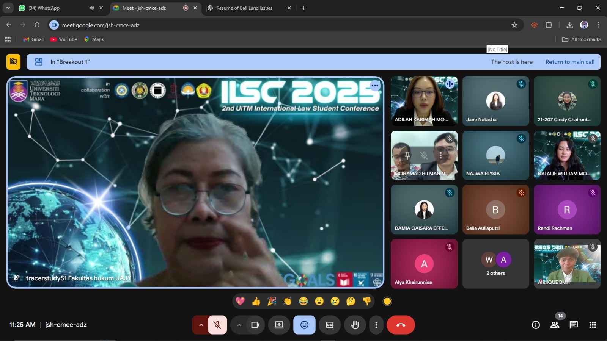
Task: Open the people list icon
Action: pyautogui.click(x=555, y=325)
